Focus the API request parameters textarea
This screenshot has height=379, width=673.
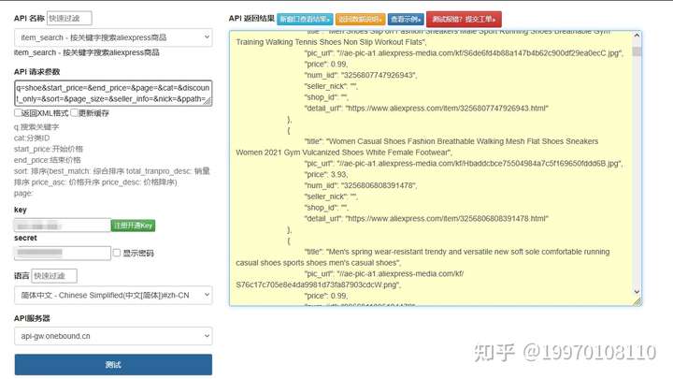click(113, 93)
